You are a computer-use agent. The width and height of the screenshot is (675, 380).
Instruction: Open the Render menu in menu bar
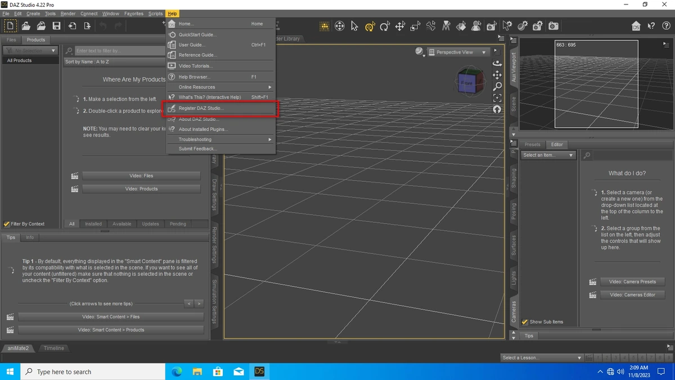[68, 14]
